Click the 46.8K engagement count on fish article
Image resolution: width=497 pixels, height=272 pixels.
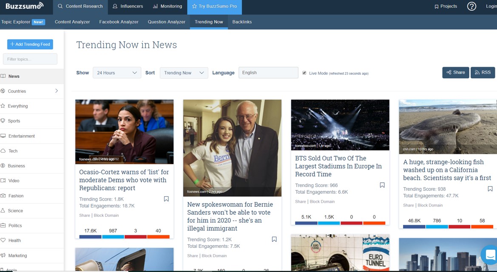[x=414, y=221]
